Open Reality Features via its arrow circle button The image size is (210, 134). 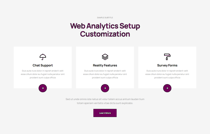(x=105, y=88)
